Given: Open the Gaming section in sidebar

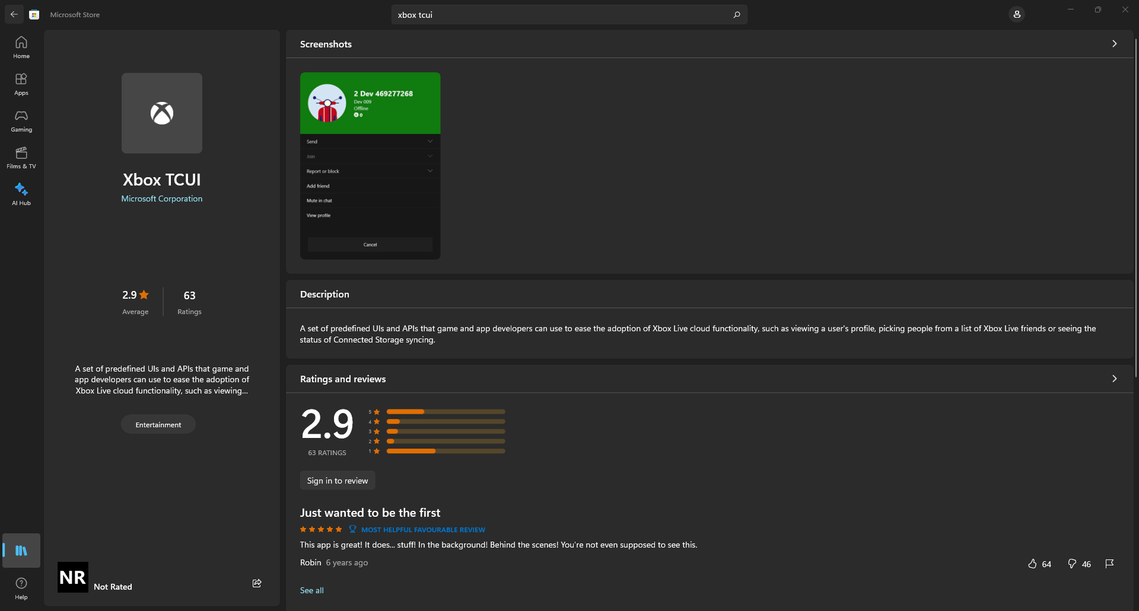Looking at the screenshot, I should pyautogui.click(x=21, y=121).
